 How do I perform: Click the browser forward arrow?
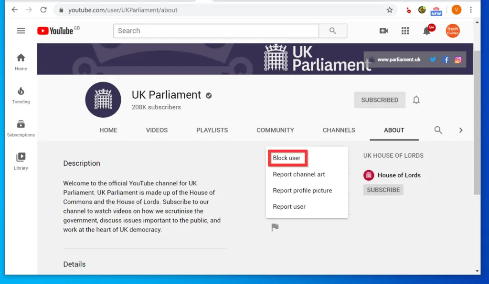click(x=29, y=10)
